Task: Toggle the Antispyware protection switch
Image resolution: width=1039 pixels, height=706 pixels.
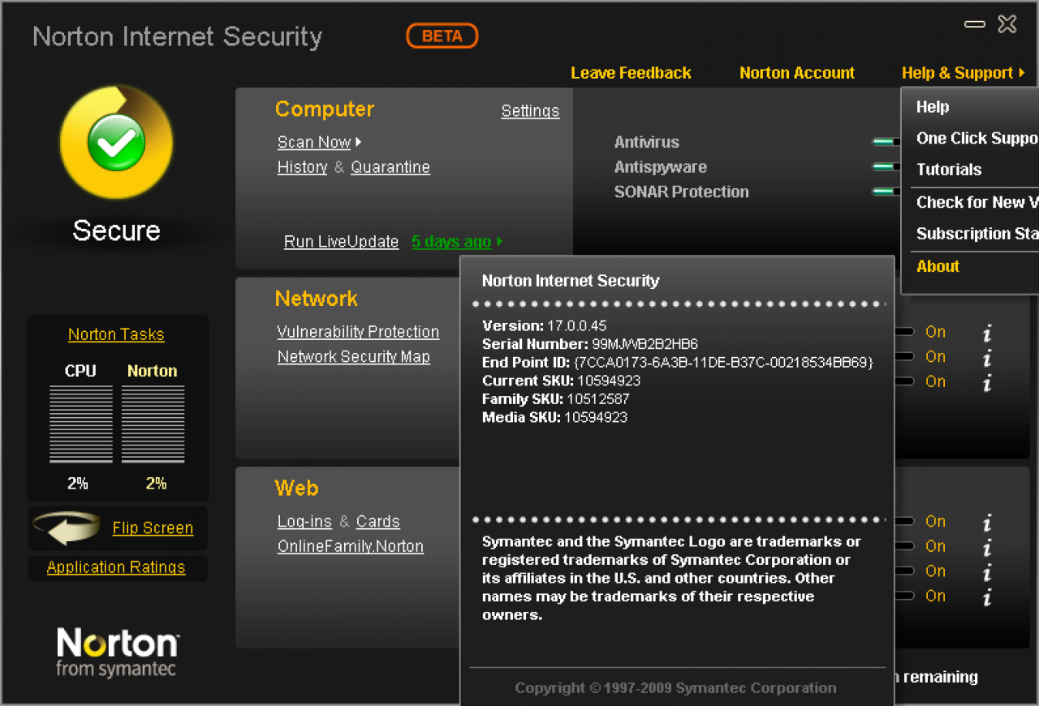Action: 886,167
